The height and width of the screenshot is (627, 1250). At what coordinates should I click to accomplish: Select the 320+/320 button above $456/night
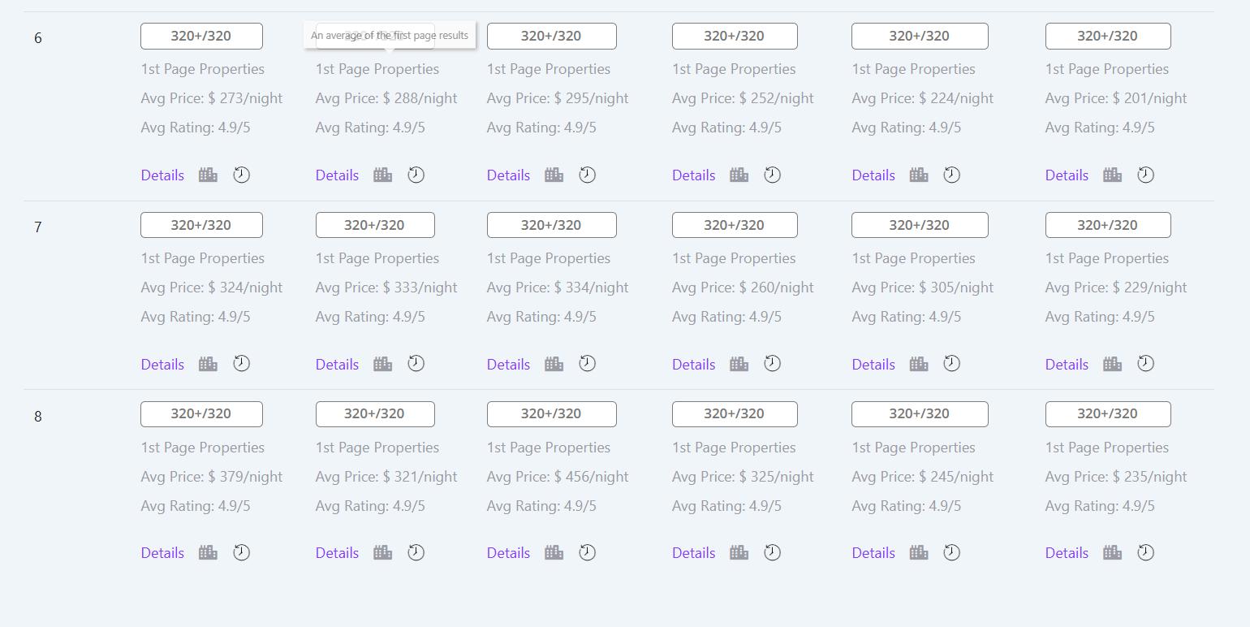point(551,414)
